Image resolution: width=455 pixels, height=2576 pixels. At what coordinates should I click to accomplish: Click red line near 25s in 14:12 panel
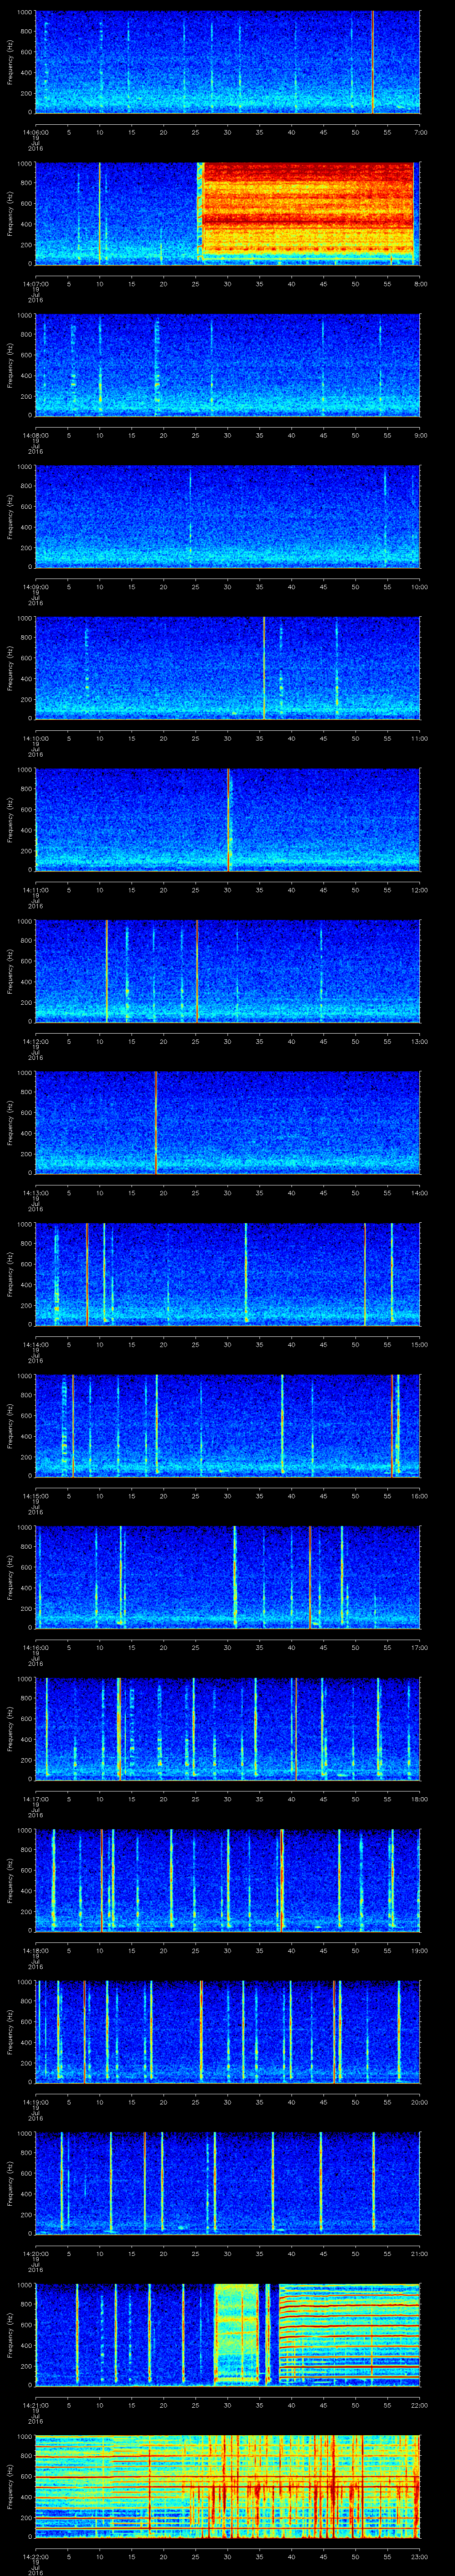tap(197, 971)
